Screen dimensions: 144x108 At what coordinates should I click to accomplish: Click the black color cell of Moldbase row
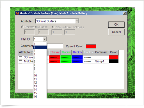[114, 61]
